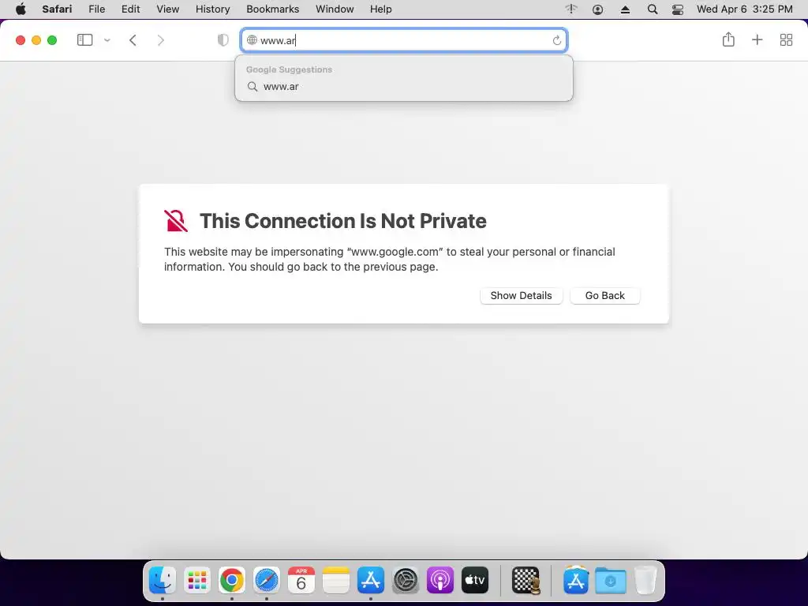This screenshot has width=808, height=606.
Task: Click Safari compass icon in Dock
Action: pyautogui.click(x=267, y=580)
